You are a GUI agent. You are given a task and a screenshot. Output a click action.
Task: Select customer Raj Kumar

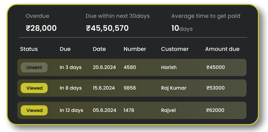point(174,88)
